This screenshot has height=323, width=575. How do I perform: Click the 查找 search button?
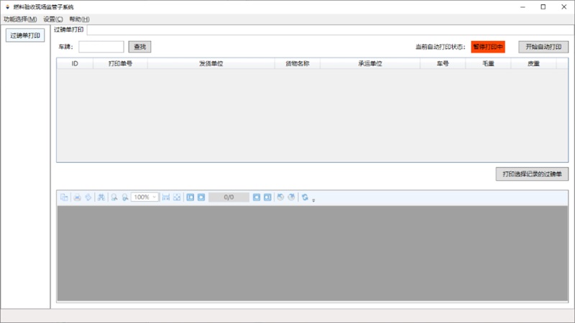(x=139, y=47)
